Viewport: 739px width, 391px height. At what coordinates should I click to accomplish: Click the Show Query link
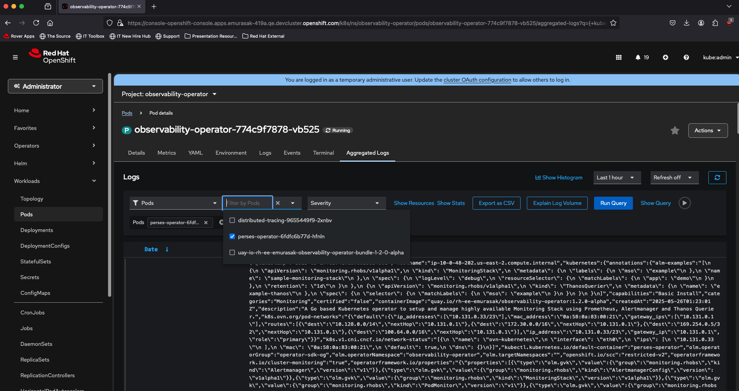point(656,203)
